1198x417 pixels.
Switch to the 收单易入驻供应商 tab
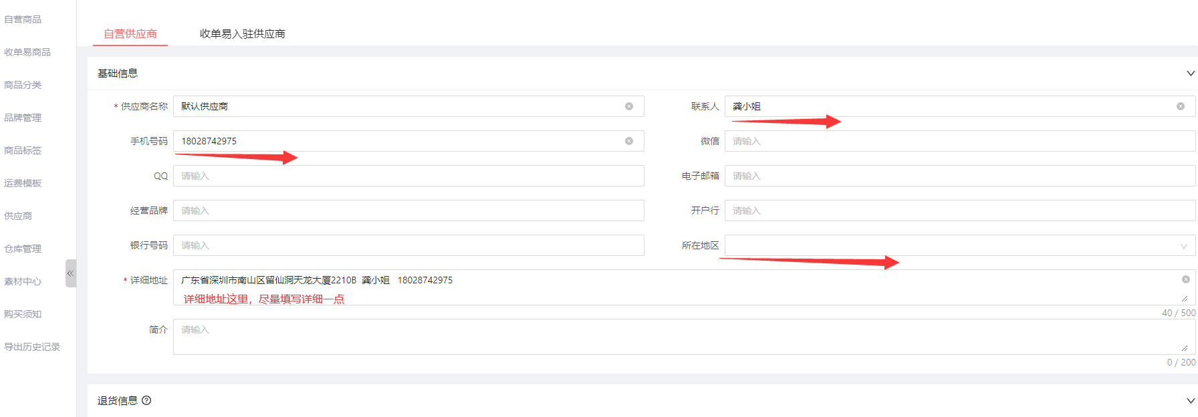point(242,33)
